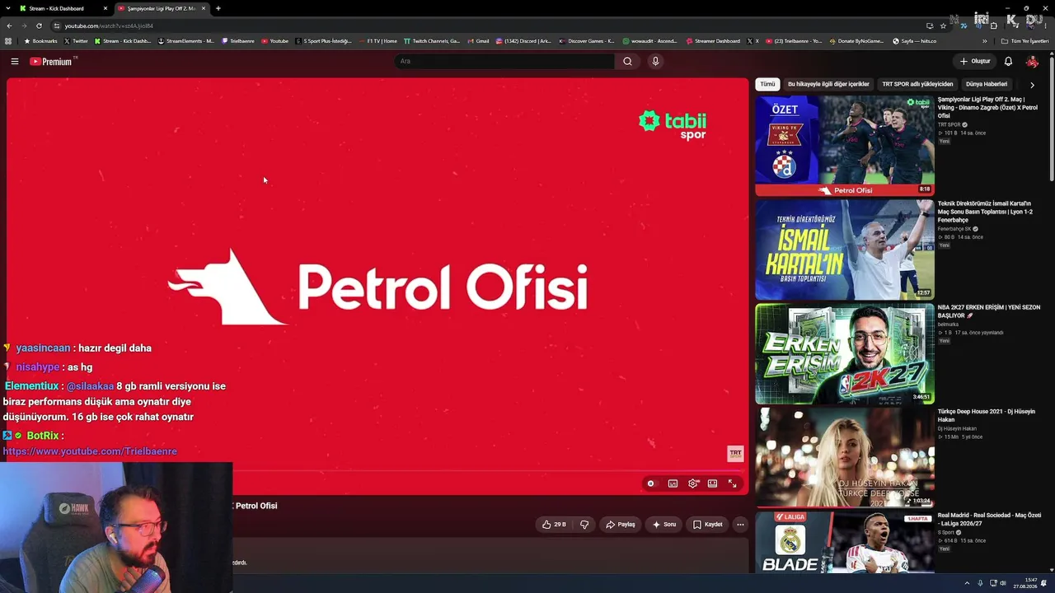Reload the page in the browser
The height and width of the screenshot is (593, 1055).
[39, 26]
